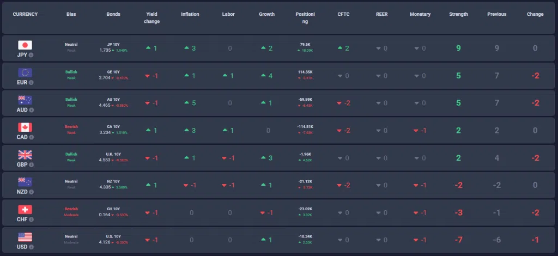This screenshot has height=256, width=558.
Task: Click the New Zealand flag icon
Action: 25,182
